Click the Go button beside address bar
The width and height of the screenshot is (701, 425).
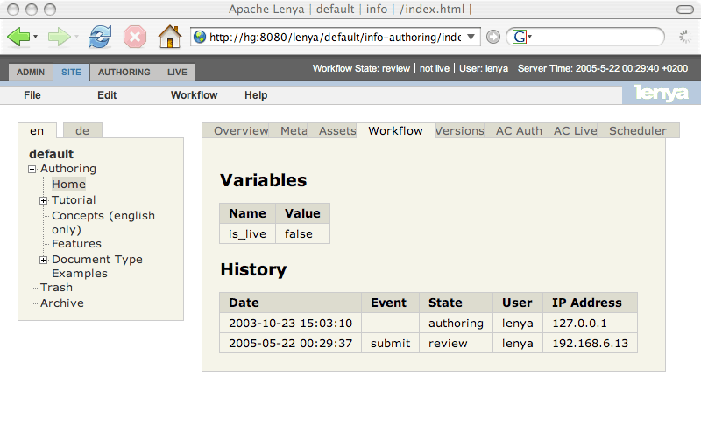pyautogui.click(x=493, y=37)
